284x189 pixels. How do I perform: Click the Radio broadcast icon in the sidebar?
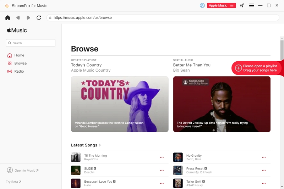pyautogui.click(x=10, y=71)
